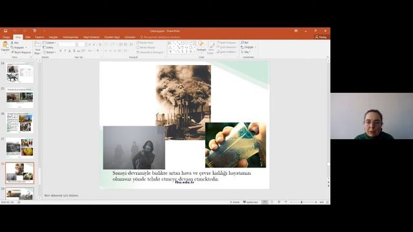Click the Reading view icon in status bar
The image size is (413, 232).
pyautogui.click(x=279, y=202)
